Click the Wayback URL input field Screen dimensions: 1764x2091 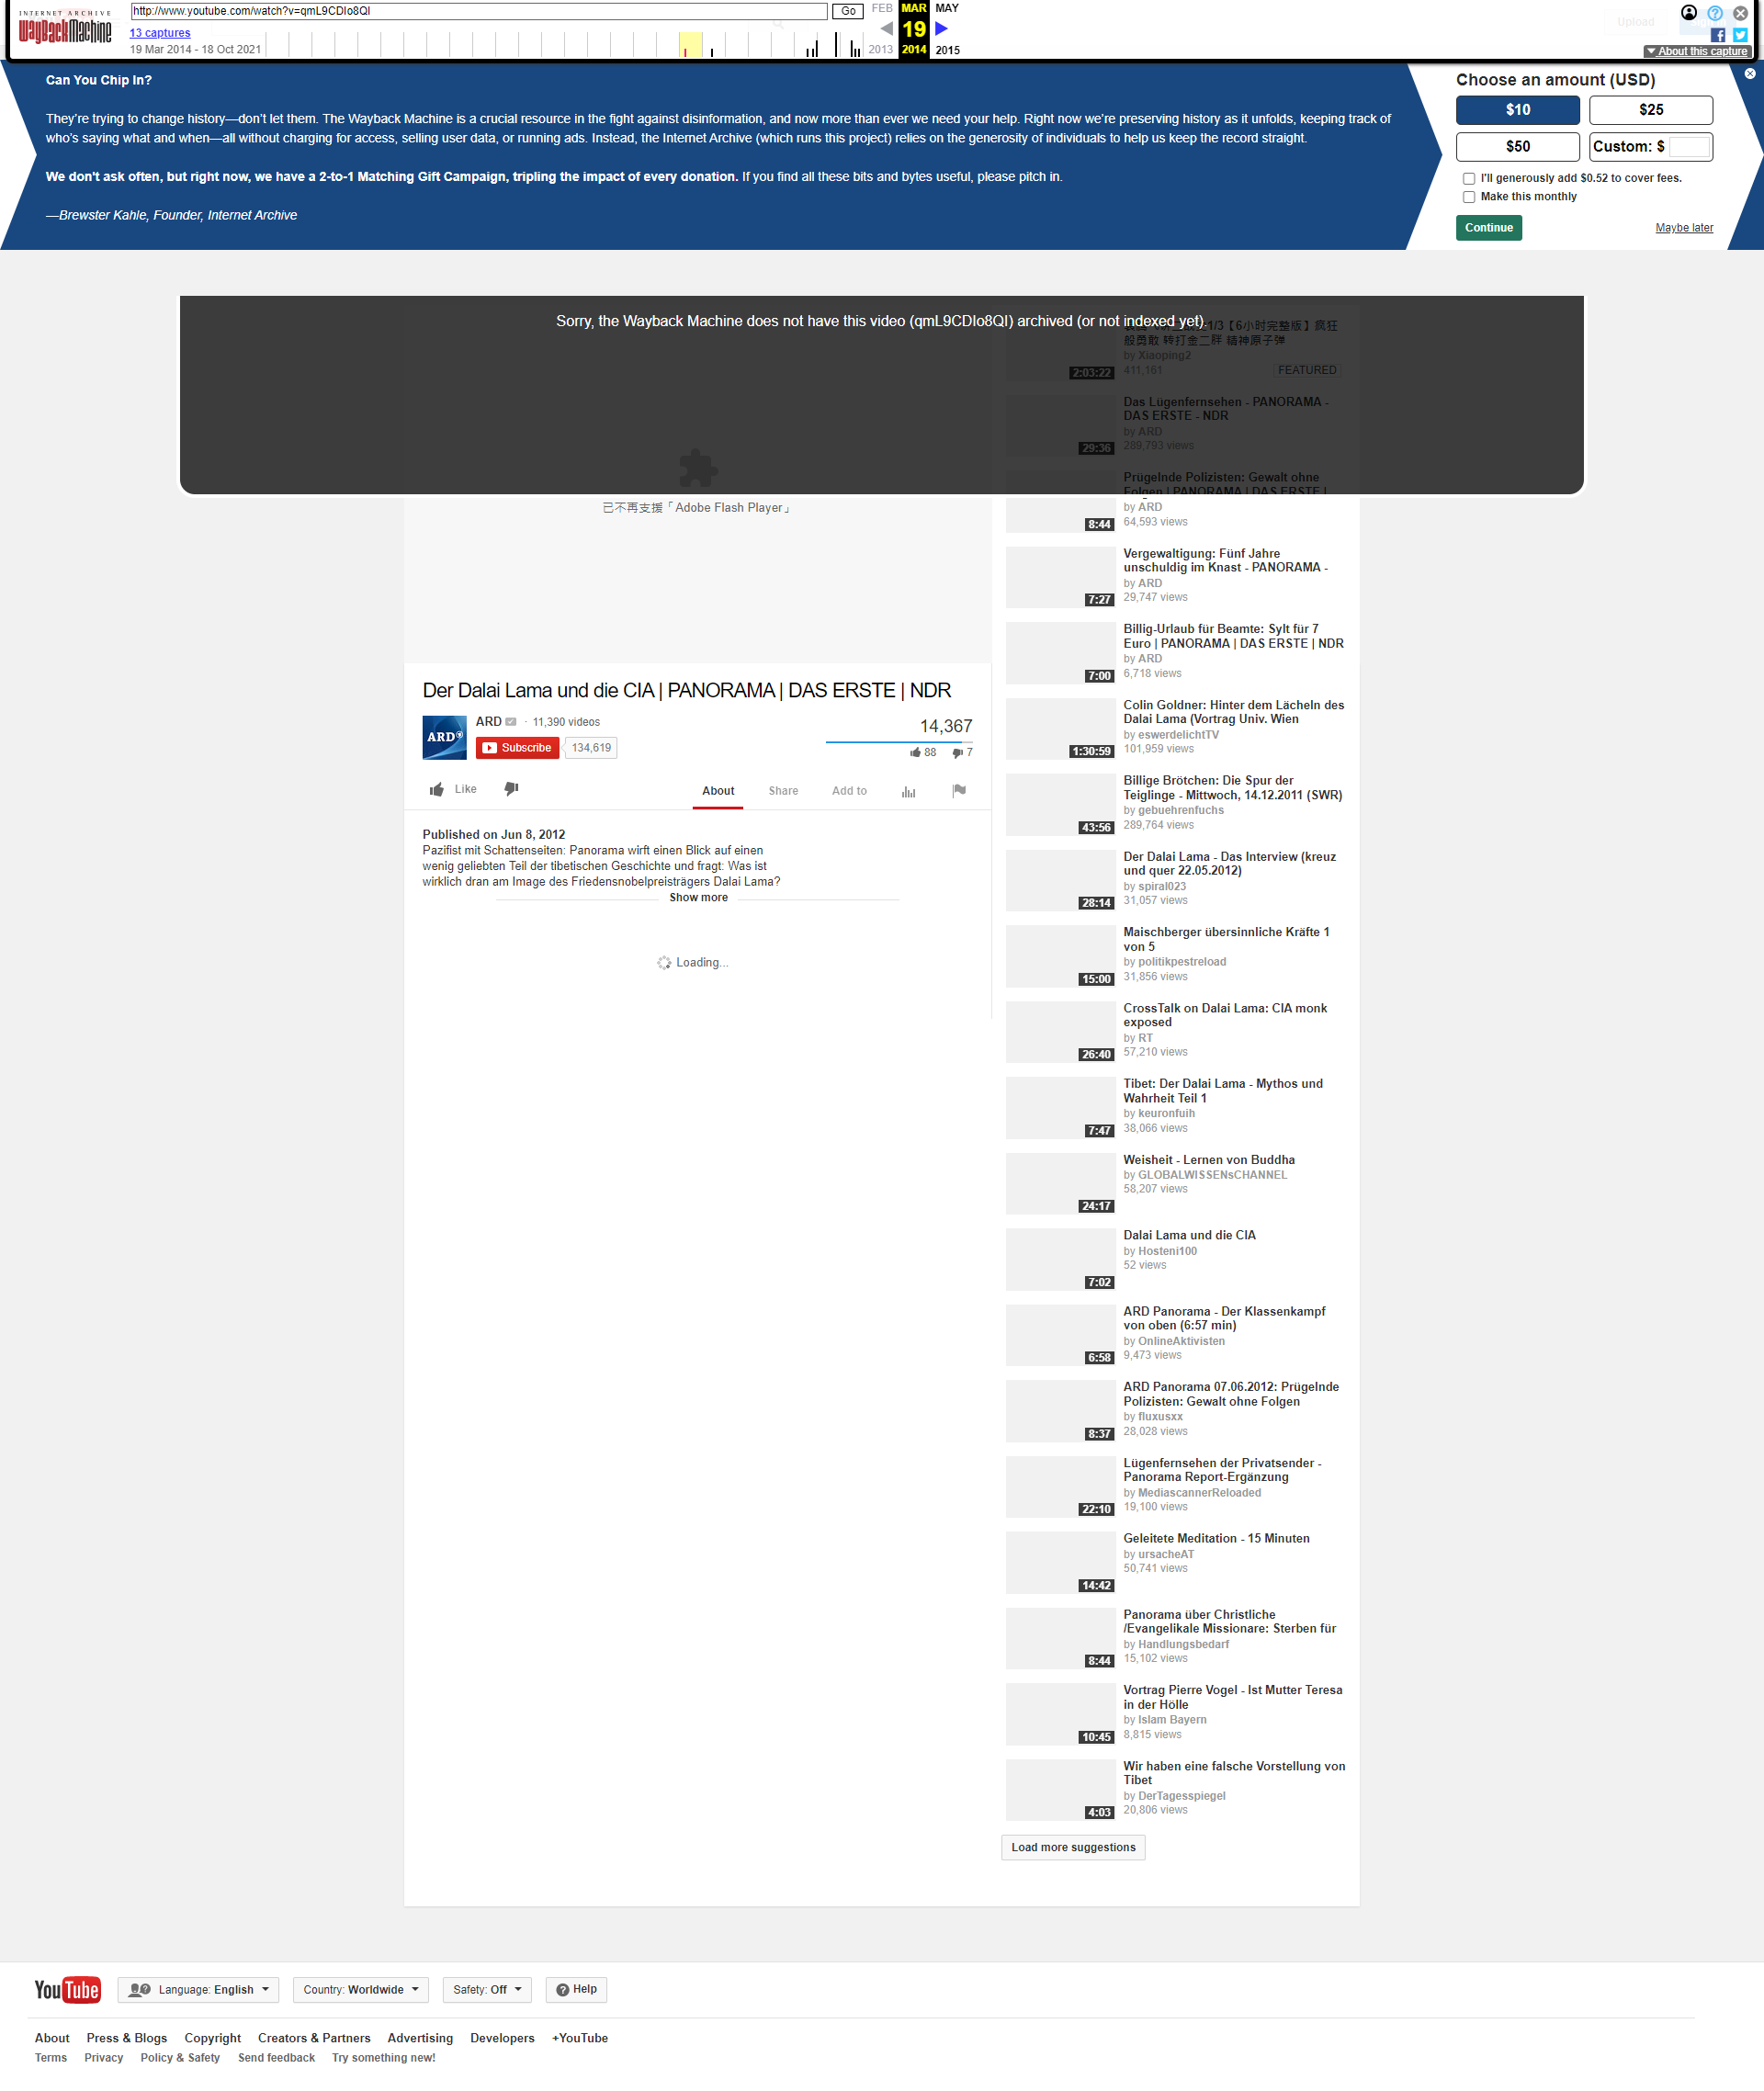[x=479, y=11]
